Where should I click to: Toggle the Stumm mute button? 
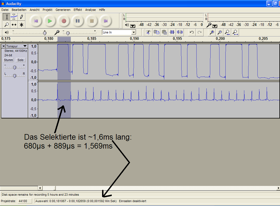point(8,60)
